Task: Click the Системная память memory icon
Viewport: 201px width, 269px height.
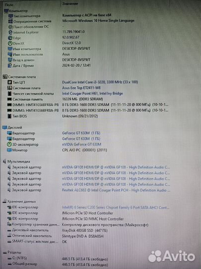Action: coord(9,99)
